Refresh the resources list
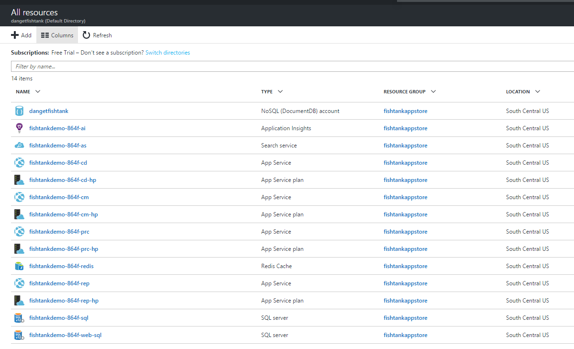 [x=97, y=35]
